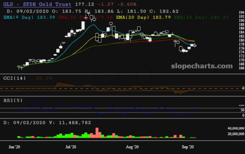Viewport: 245px width, 154px height.
Task: Click the 180 price axis label
Action: click(x=242, y=40)
